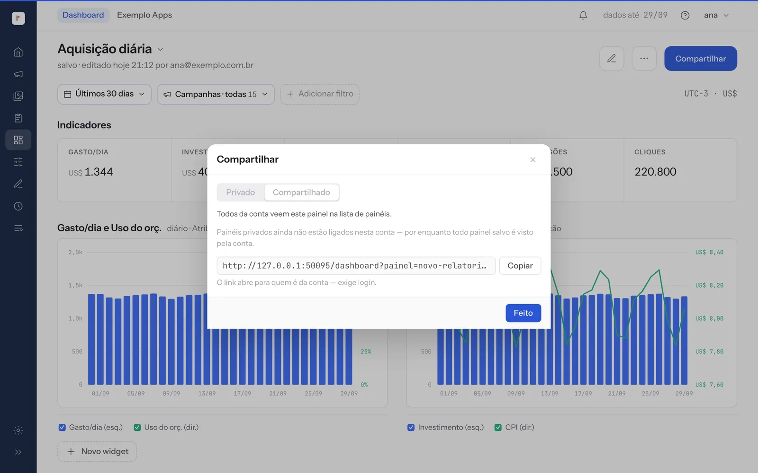Close the Compartilhar dialog with X
Screen dimensions: 758x473
click(x=533, y=159)
